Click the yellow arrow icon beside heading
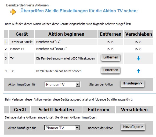The image size is (156, 137). point(13,12)
